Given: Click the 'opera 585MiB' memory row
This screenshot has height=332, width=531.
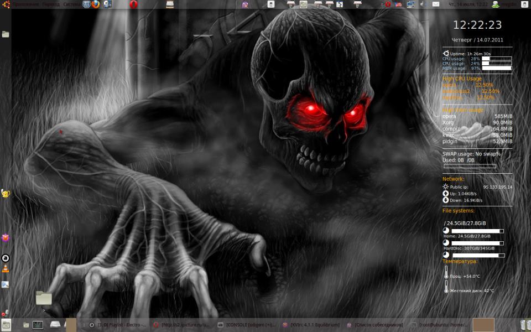Looking at the screenshot, I should [x=477, y=116].
